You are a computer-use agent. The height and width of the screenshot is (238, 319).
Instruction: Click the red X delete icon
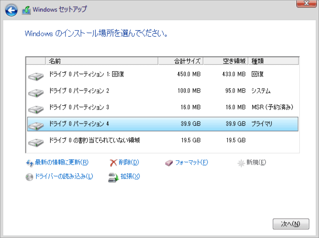point(113,163)
